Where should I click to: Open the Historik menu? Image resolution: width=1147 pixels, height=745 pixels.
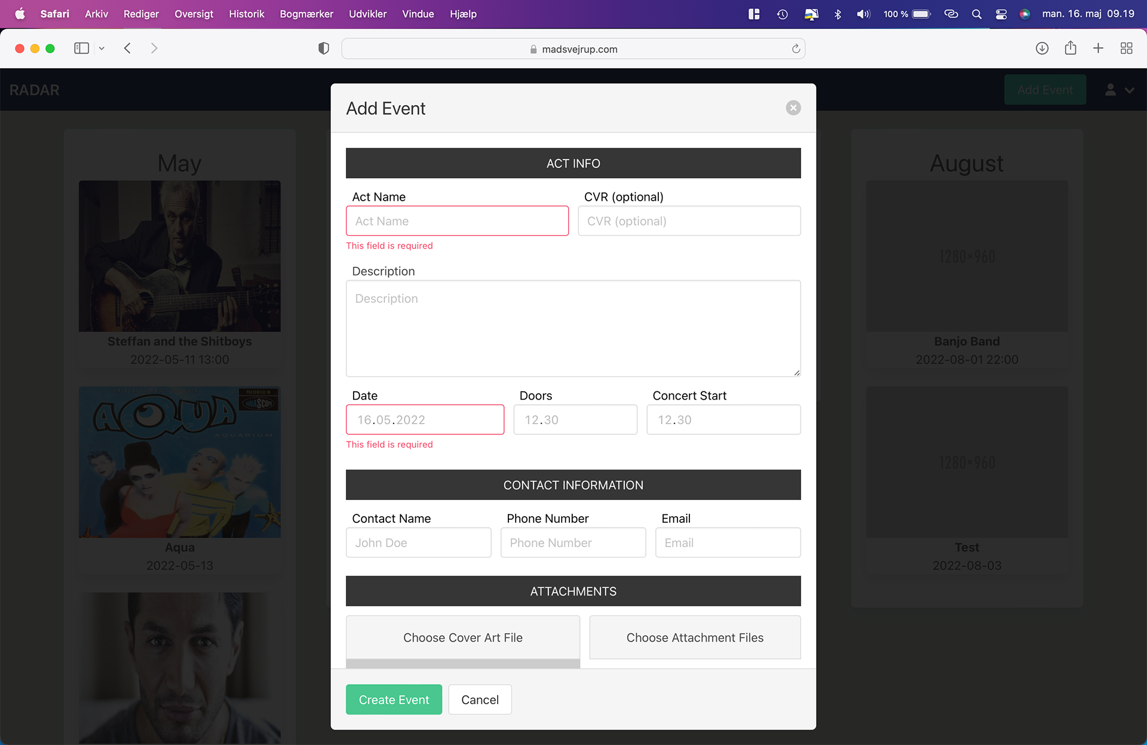[246, 14]
